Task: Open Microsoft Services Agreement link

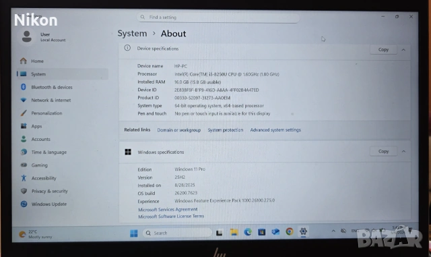Action: pyautogui.click(x=168, y=210)
